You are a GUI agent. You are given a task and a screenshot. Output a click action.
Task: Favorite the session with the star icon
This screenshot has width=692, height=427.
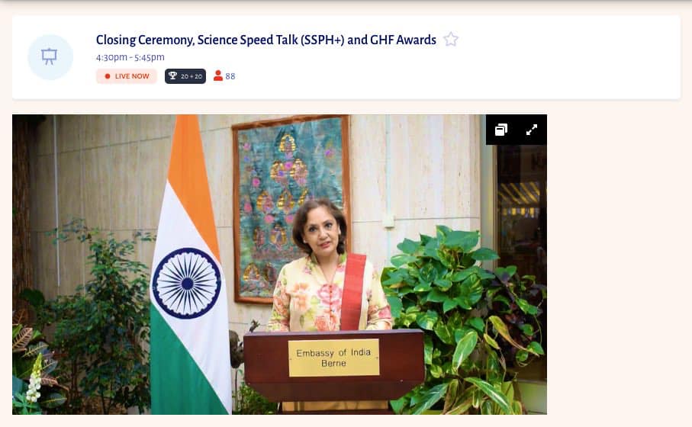tap(451, 39)
